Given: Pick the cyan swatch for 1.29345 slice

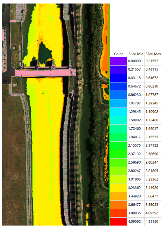Looking at the screenshot, I should pos(118,112).
